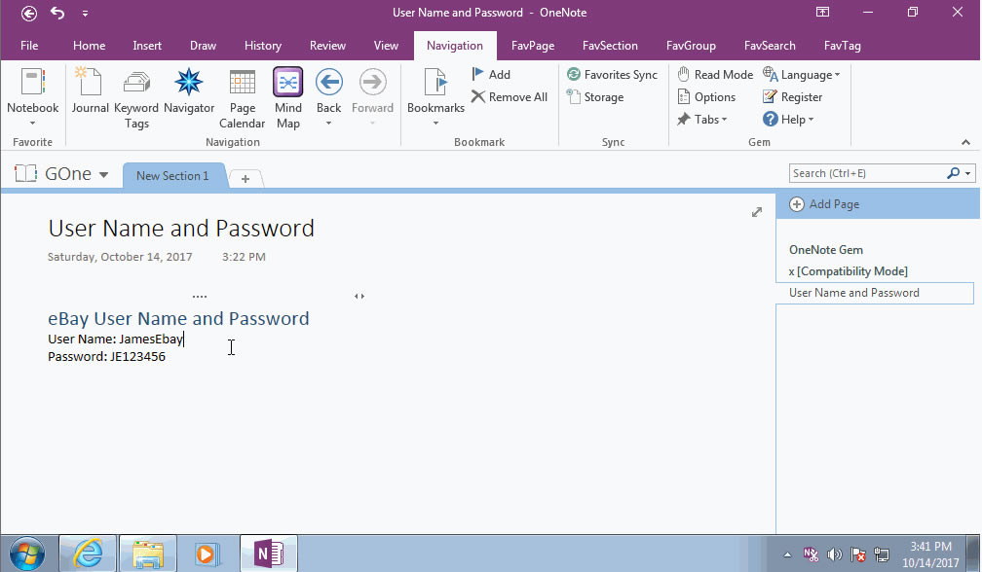
Task: Open Internet Explorer from the taskbar
Action: click(87, 553)
